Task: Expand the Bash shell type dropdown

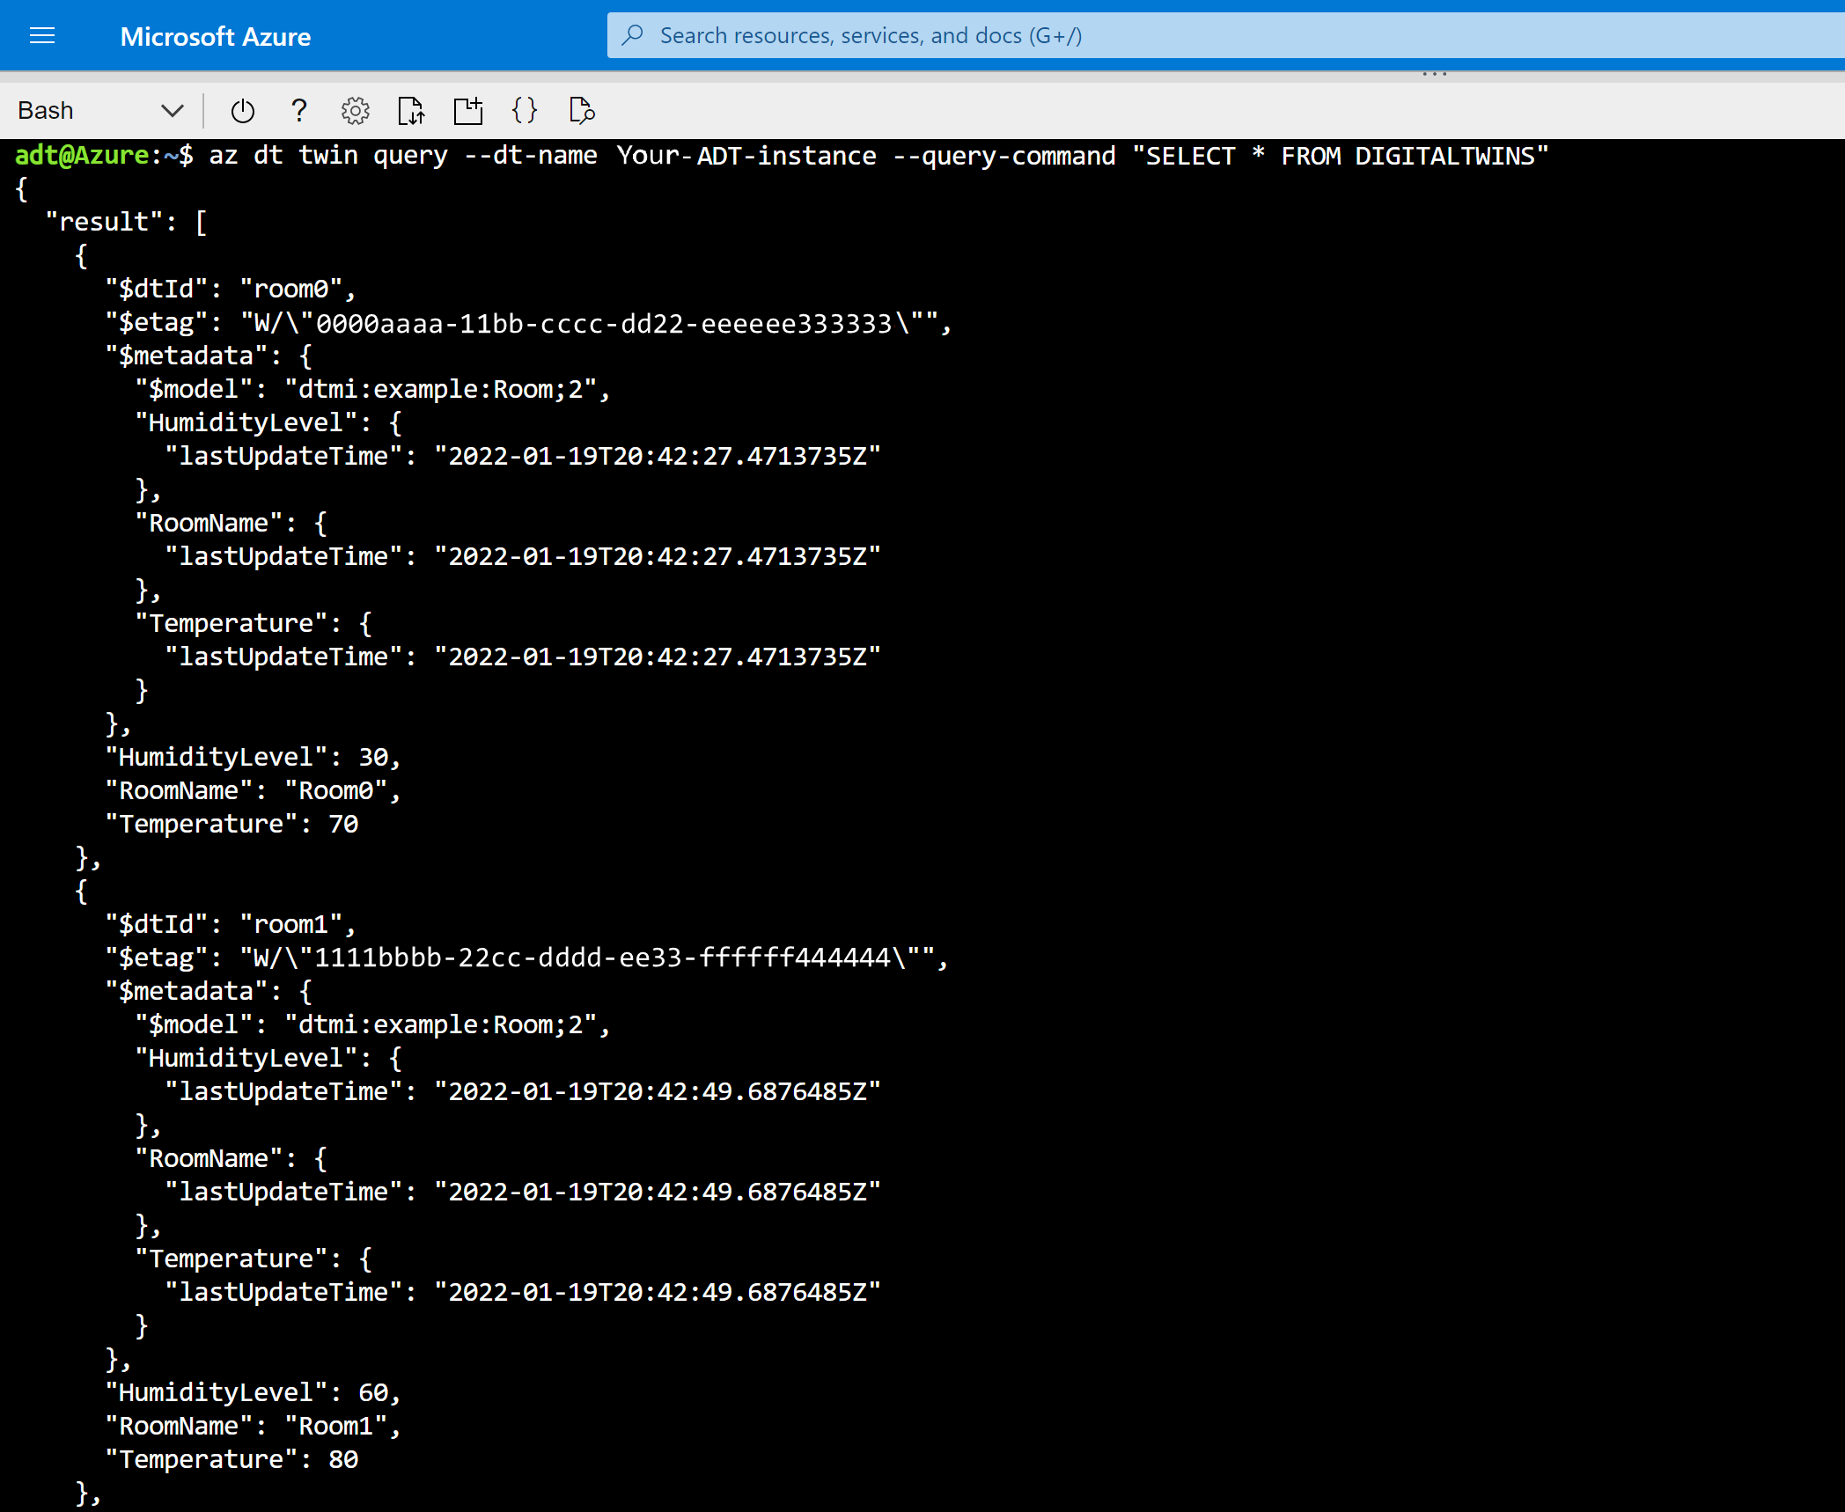Action: tap(99, 111)
